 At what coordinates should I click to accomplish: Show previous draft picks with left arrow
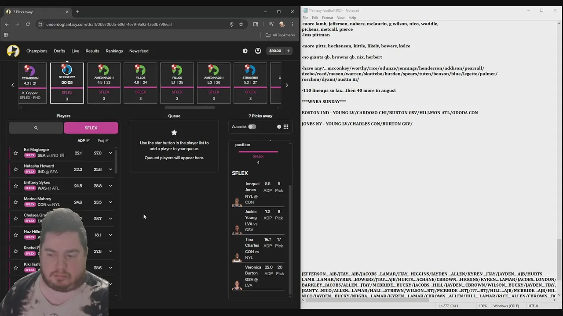12,85
